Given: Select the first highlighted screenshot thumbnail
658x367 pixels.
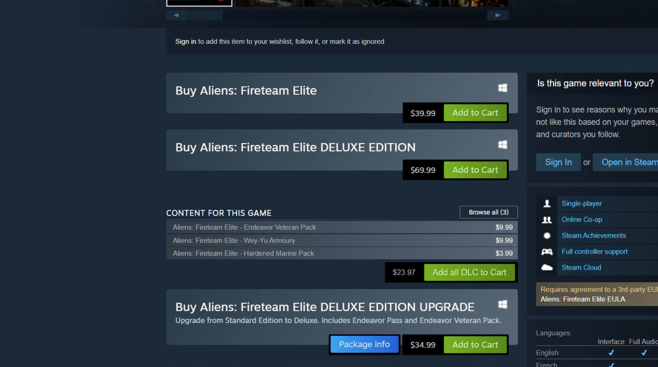Looking at the screenshot, I should click(199, 3).
